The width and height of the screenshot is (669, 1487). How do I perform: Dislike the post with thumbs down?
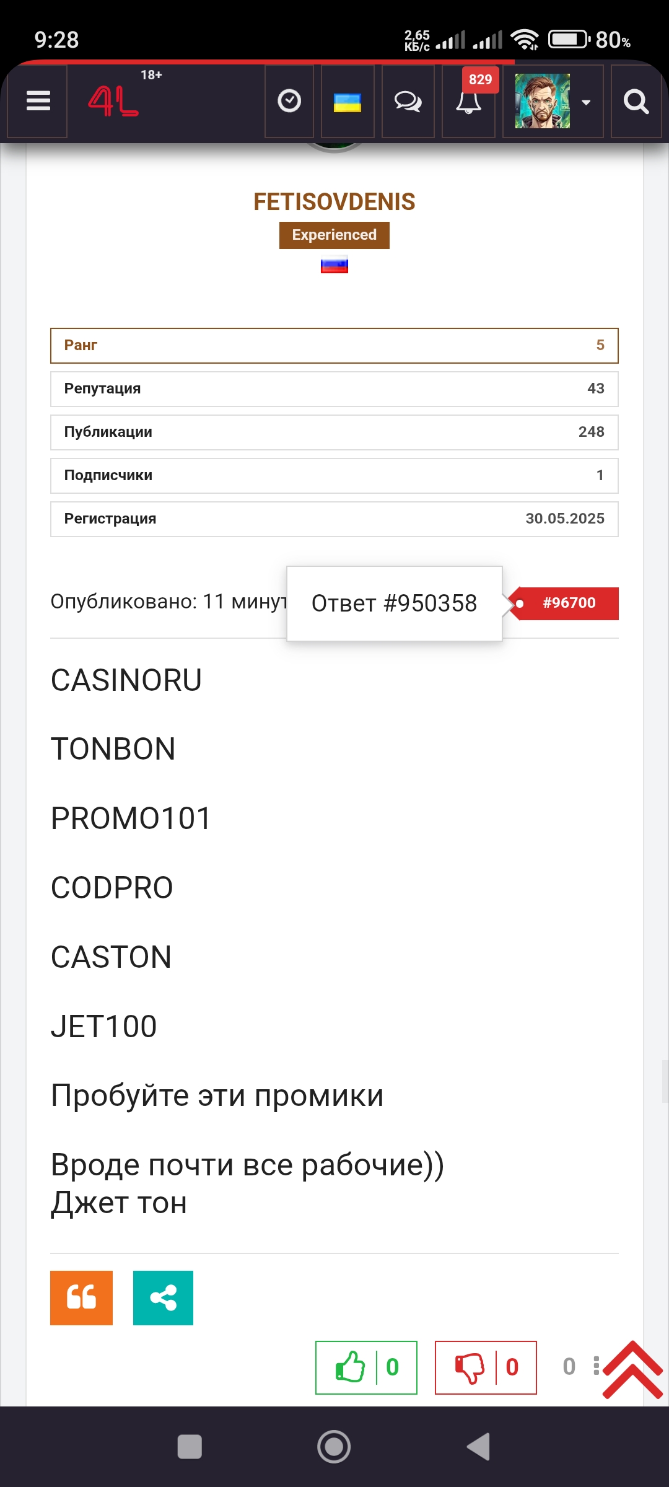470,1367
